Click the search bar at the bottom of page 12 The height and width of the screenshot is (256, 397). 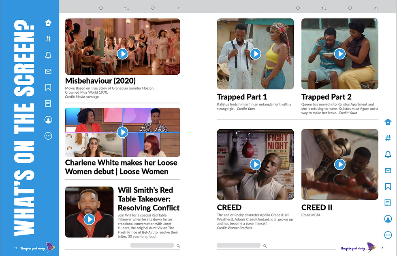(152, 246)
